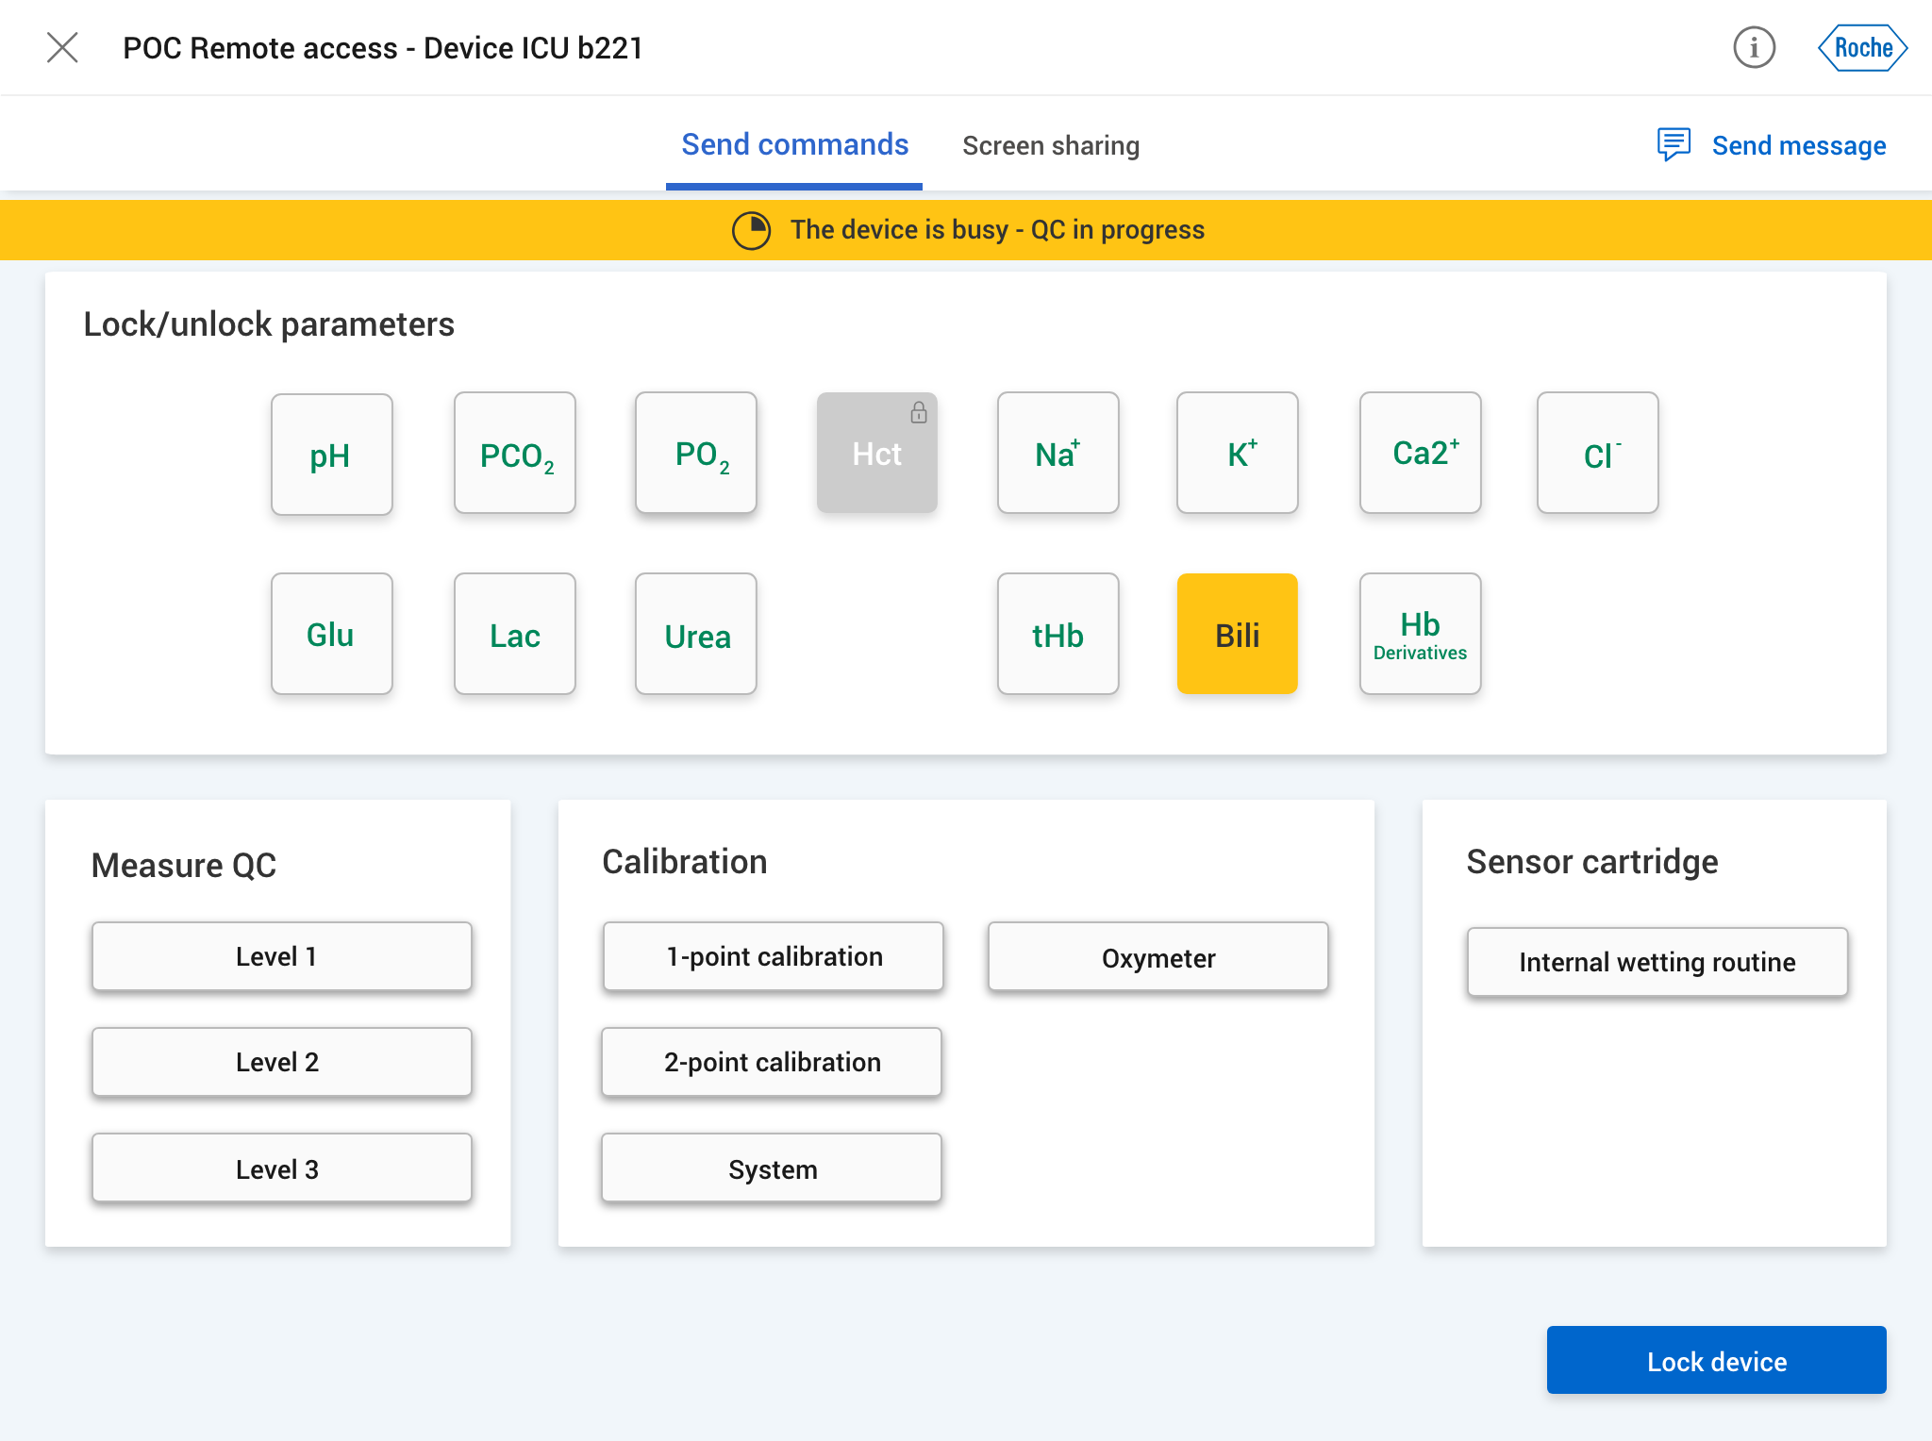This screenshot has height=1441, width=1932.
Task: Select the Send commands tab
Action: tap(794, 145)
